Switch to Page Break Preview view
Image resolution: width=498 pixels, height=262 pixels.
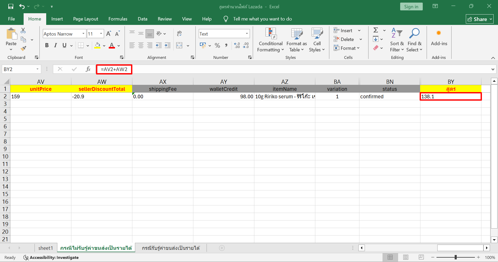[421, 257]
